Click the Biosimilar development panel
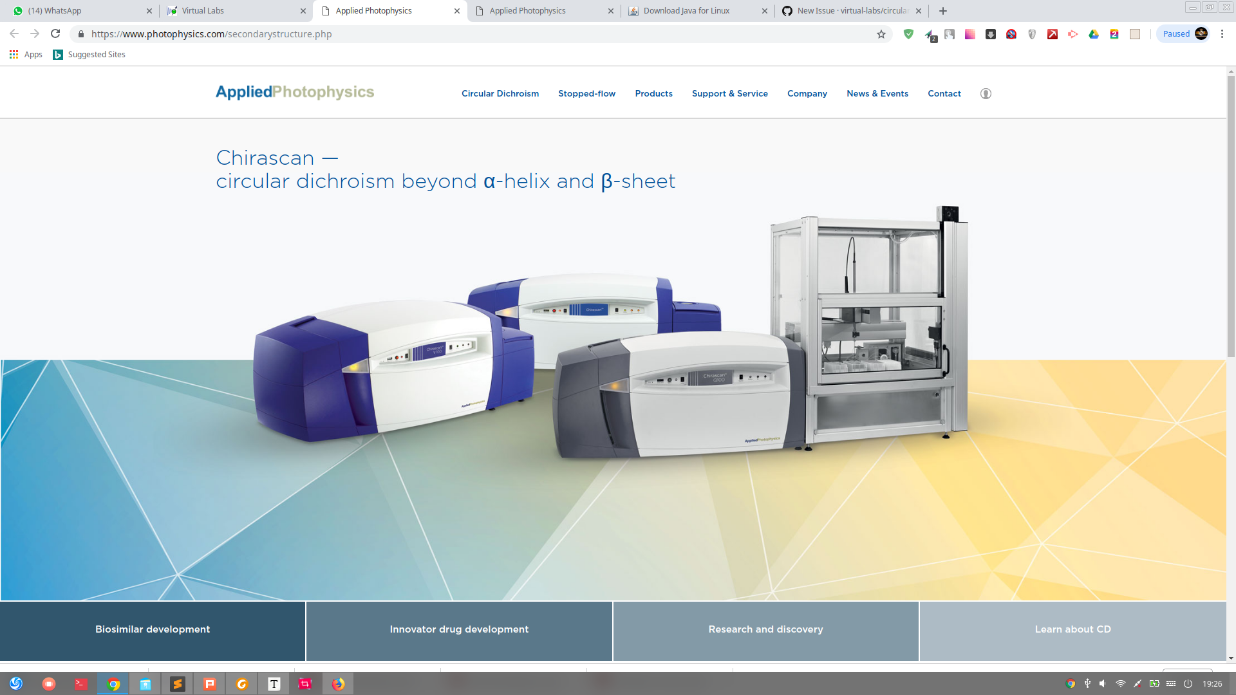 (152, 629)
